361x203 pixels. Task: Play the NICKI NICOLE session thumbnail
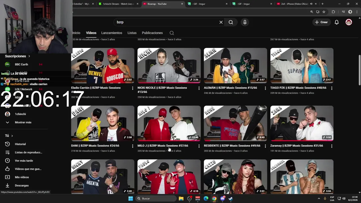coord(169,65)
